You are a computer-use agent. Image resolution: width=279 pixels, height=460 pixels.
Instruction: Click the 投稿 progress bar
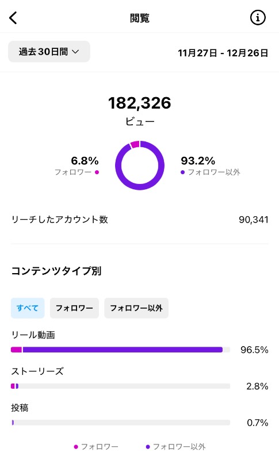tap(121, 423)
